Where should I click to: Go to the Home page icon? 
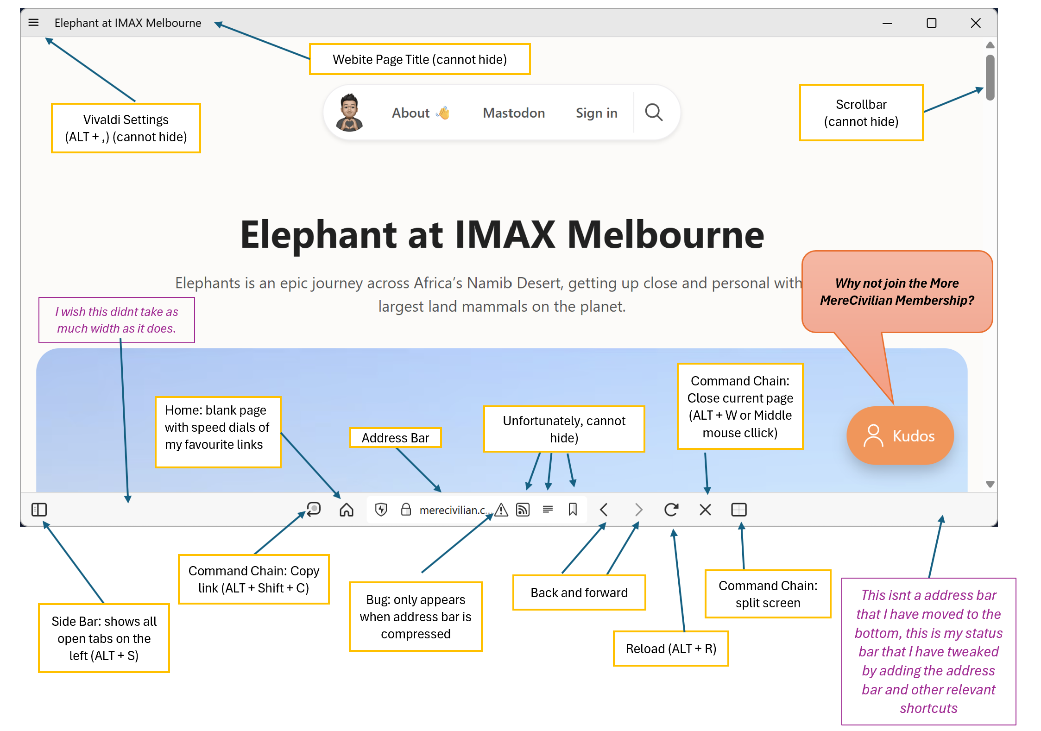tap(347, 510)
